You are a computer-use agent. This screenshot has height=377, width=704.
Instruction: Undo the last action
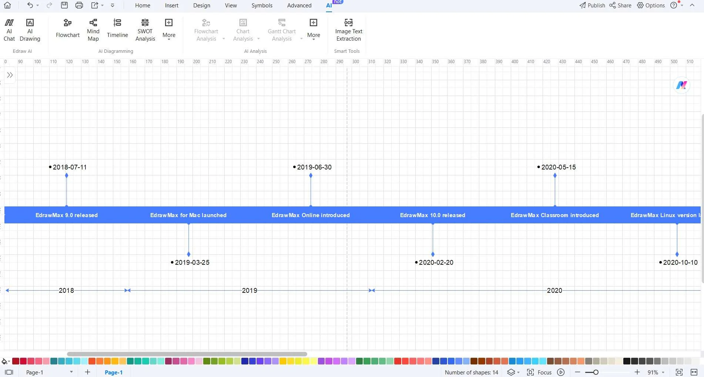click(30, 5)
